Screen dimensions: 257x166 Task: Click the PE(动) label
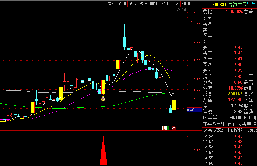[x=250, y=117]
